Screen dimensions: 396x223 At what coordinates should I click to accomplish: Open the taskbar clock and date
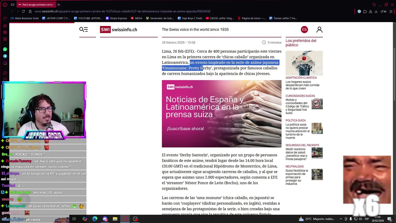[x=377, y=219]
